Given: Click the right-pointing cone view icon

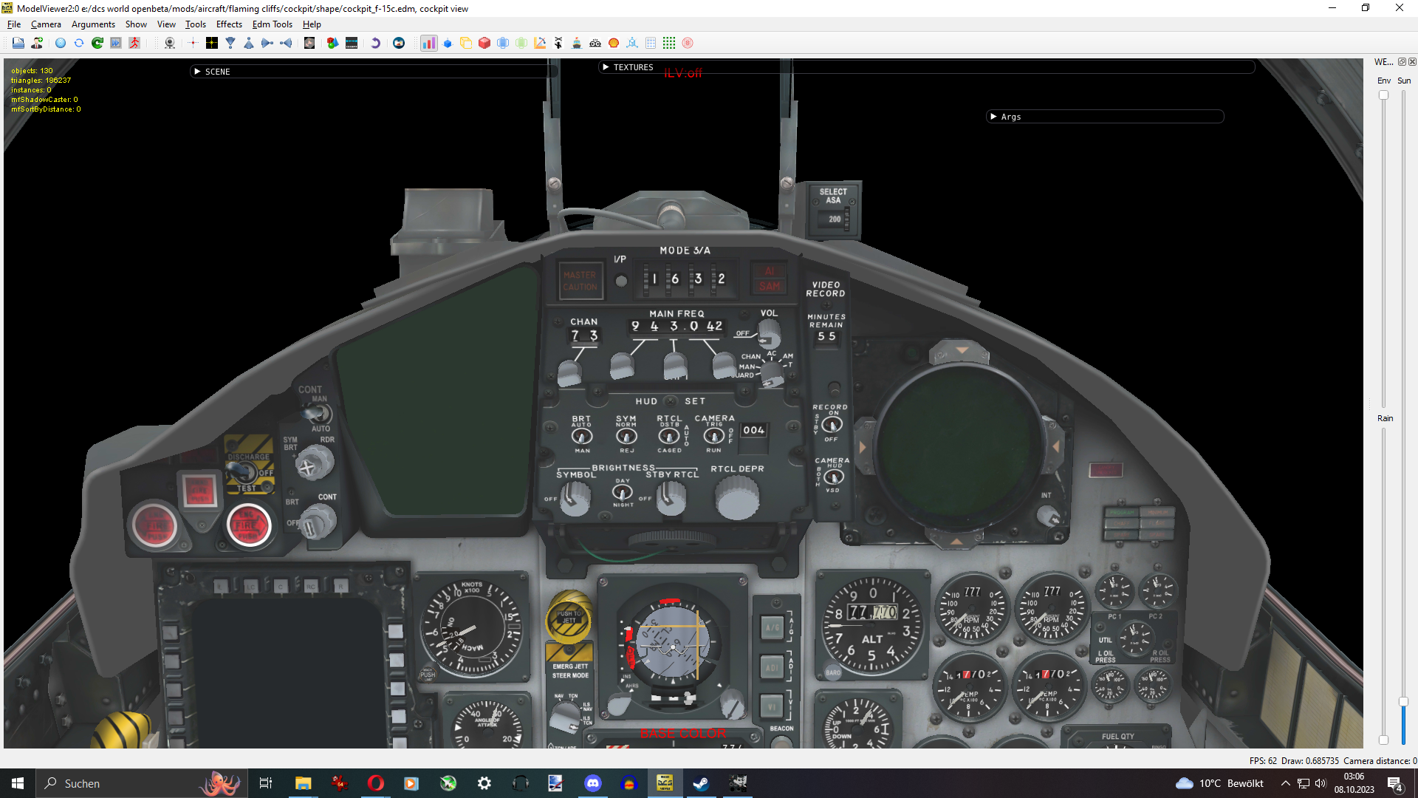Looking at the screenshot, I should pos(267,43).
